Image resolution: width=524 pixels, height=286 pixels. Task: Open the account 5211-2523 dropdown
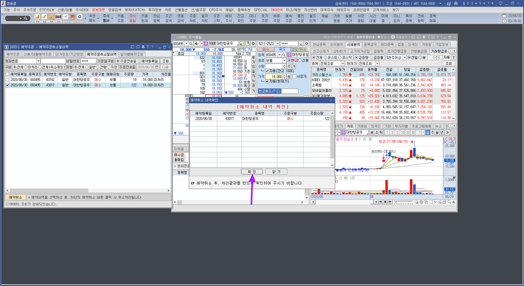pyautogui.click(x=277, y=44)
